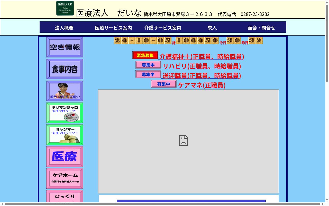Follow the 送迎職員(正職員、時給職員) link
329x206 pixels.
point(202,75)
